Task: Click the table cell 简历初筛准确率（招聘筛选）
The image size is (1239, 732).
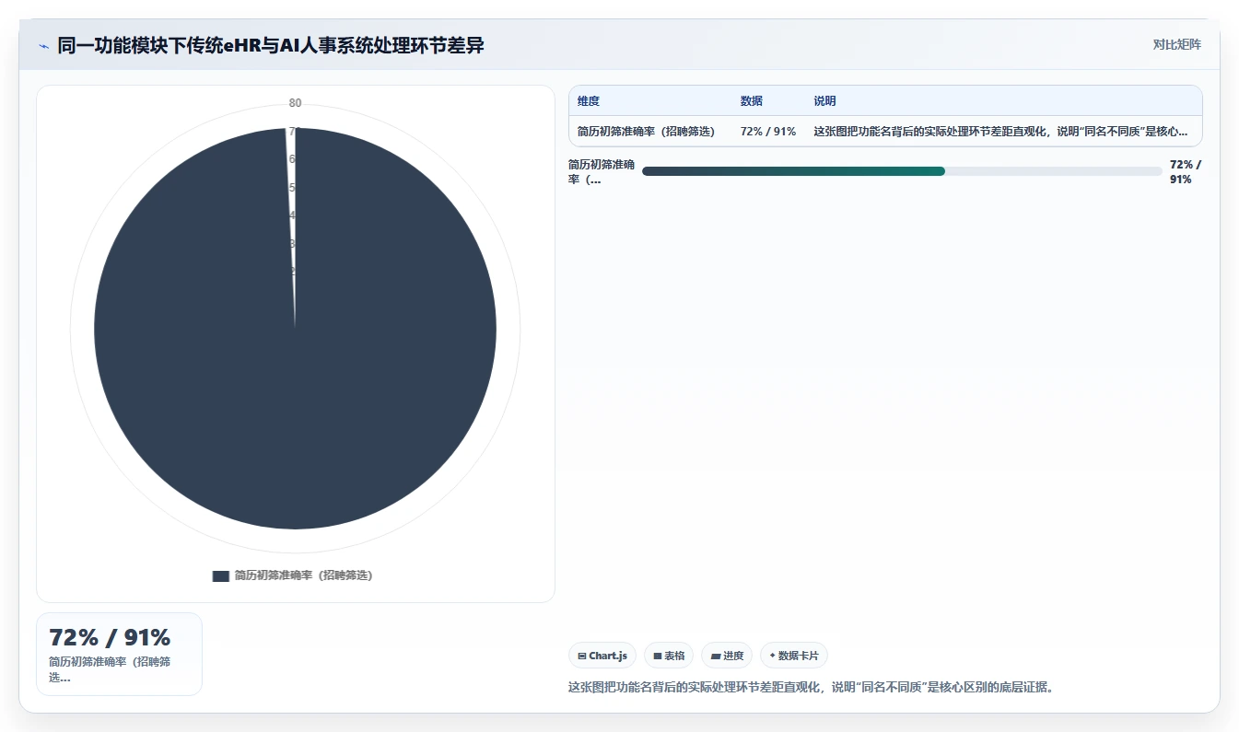Action: 646,132
